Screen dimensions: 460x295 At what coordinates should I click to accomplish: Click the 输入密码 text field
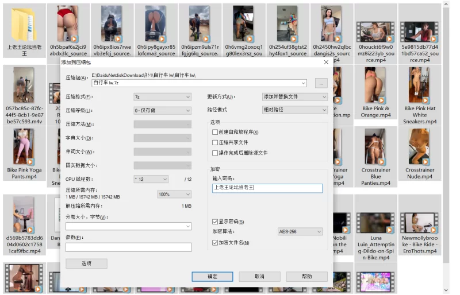(x=267, y=188)
